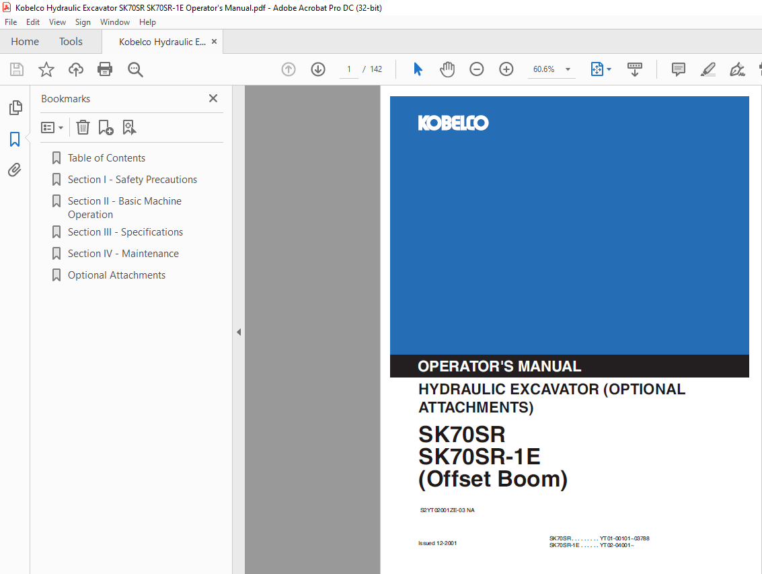Jump to Table of Contents bookmark
Screen dimensions: 762x574
tap(106, 158)
